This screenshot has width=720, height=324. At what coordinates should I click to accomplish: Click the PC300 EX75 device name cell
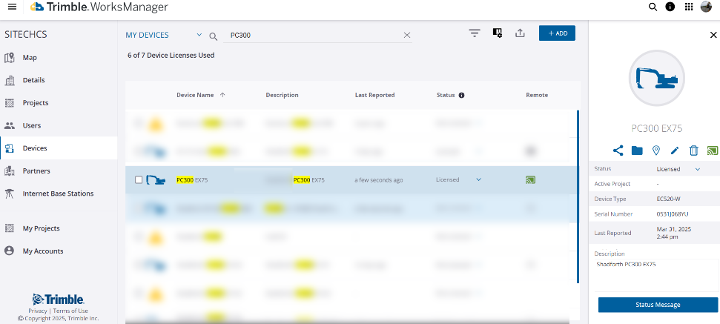tap(192, 180)
